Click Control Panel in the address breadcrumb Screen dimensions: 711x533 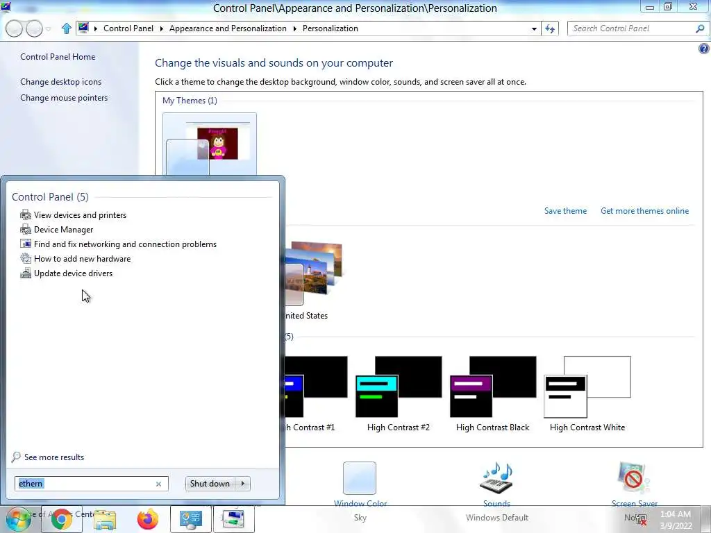128,28
